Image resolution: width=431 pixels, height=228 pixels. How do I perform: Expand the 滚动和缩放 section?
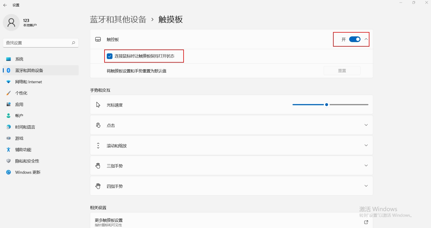tap(366, 145)
